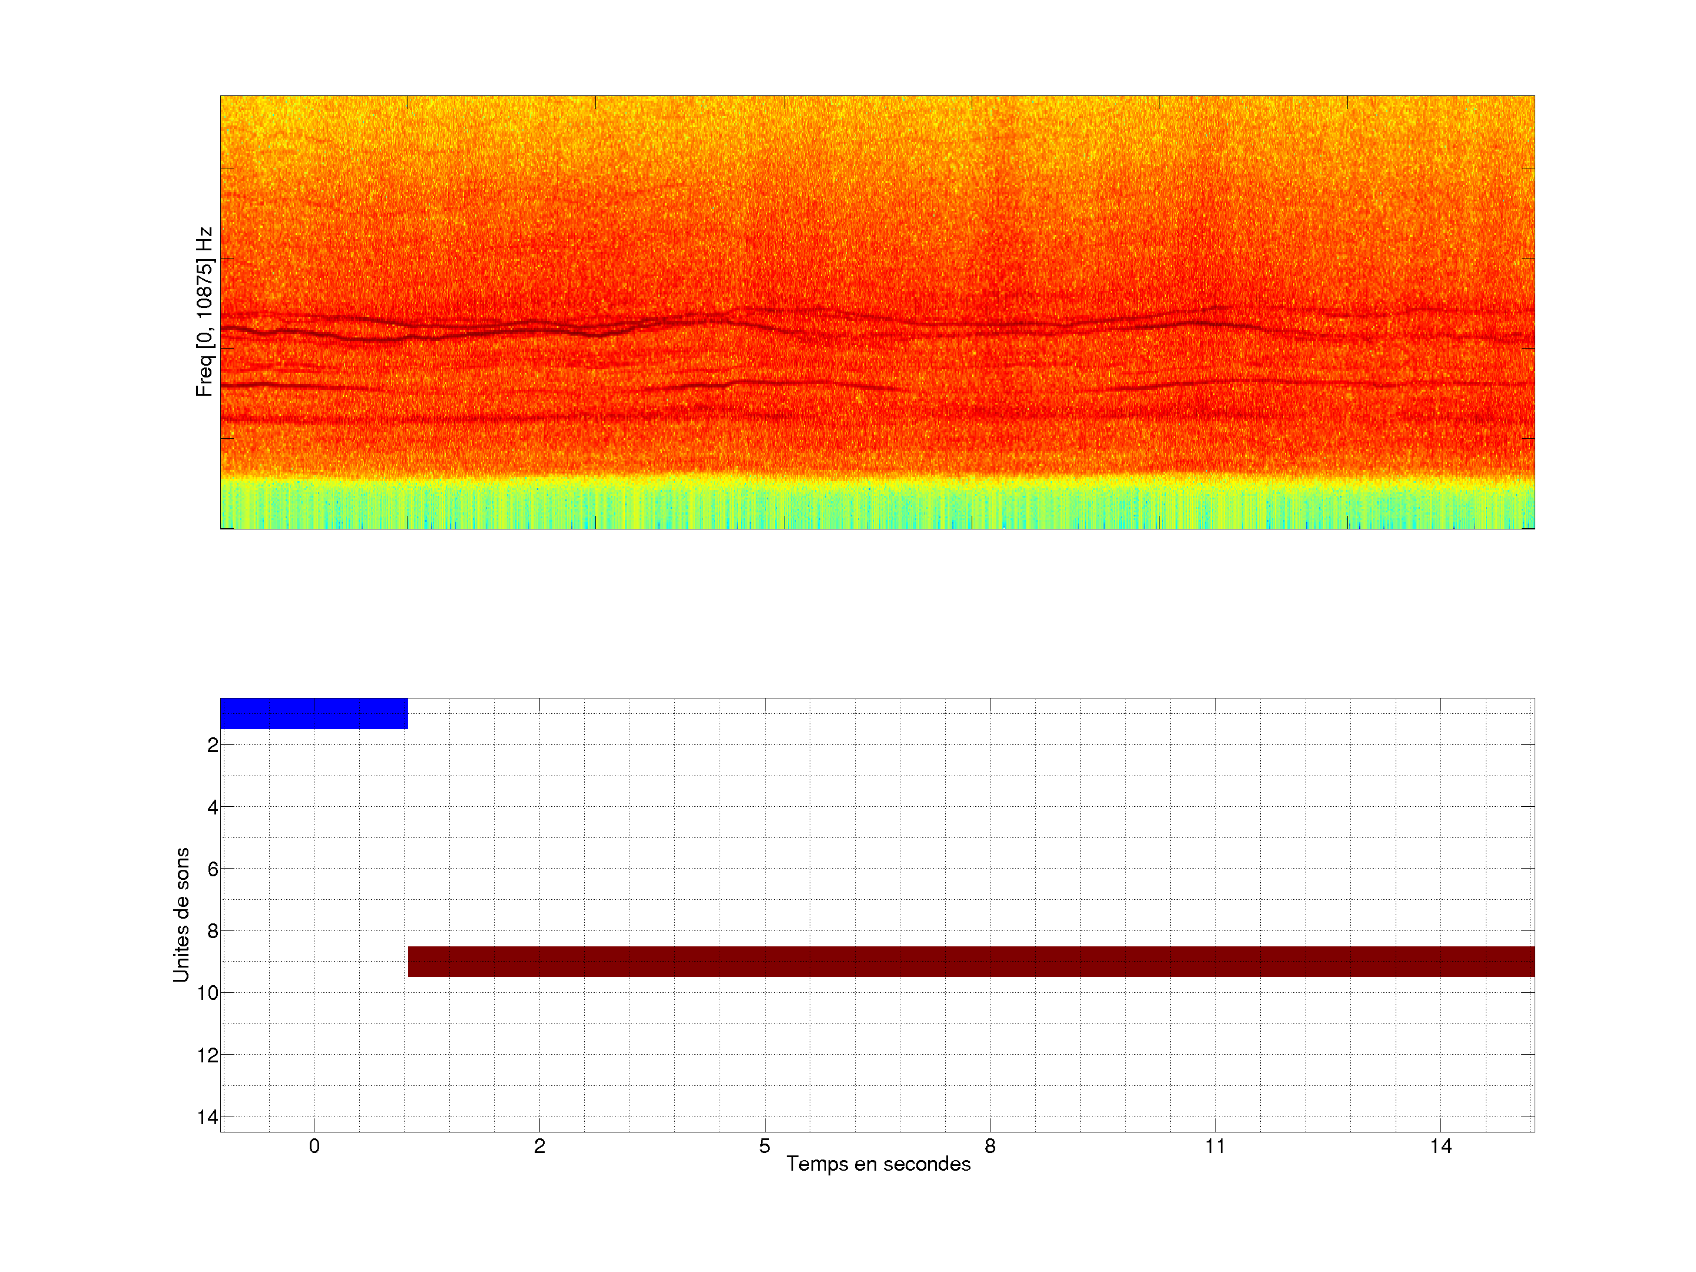The height and width of the screenshot is (1272, 1696).
Task: Click the x-axis tick label 8
Action: click(990, 1146)
